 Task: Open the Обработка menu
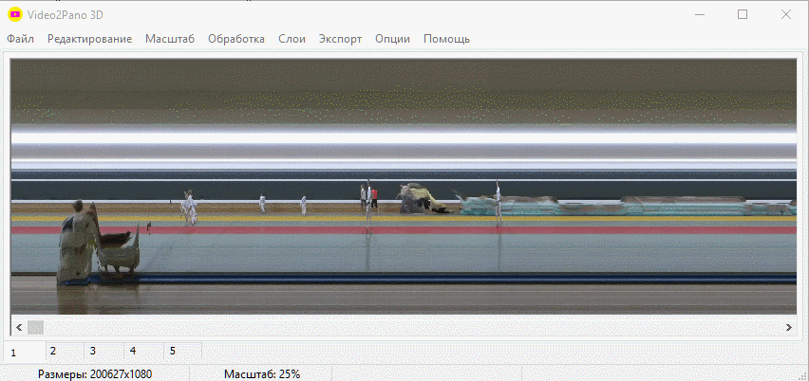236,39
